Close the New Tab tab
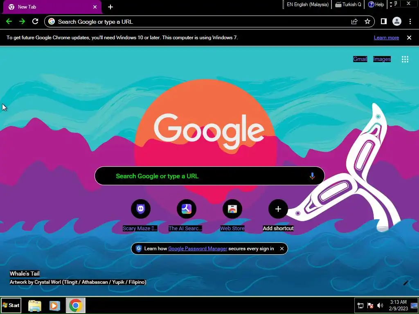The width and height of the screenshot is (419, 314). (95, 7)
